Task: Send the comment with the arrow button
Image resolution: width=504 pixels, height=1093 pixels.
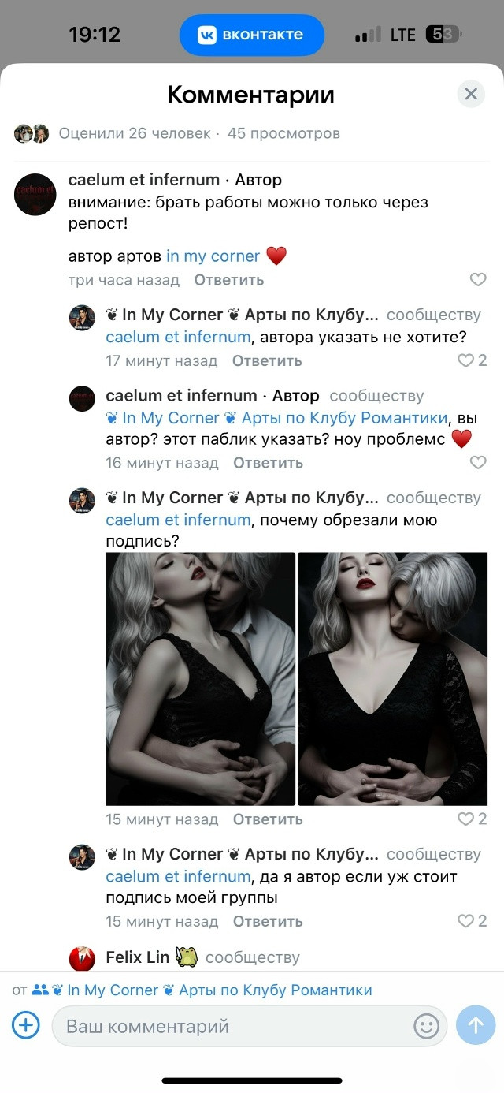Action: tap(476, 1025)
